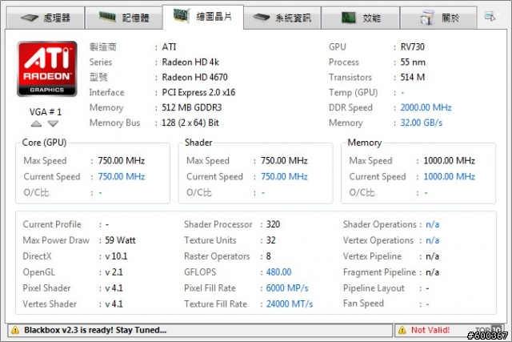The image size is (512, 342).
Task: Click the Interface value PCI Express 2.0 x16
Action: (198, 93)
